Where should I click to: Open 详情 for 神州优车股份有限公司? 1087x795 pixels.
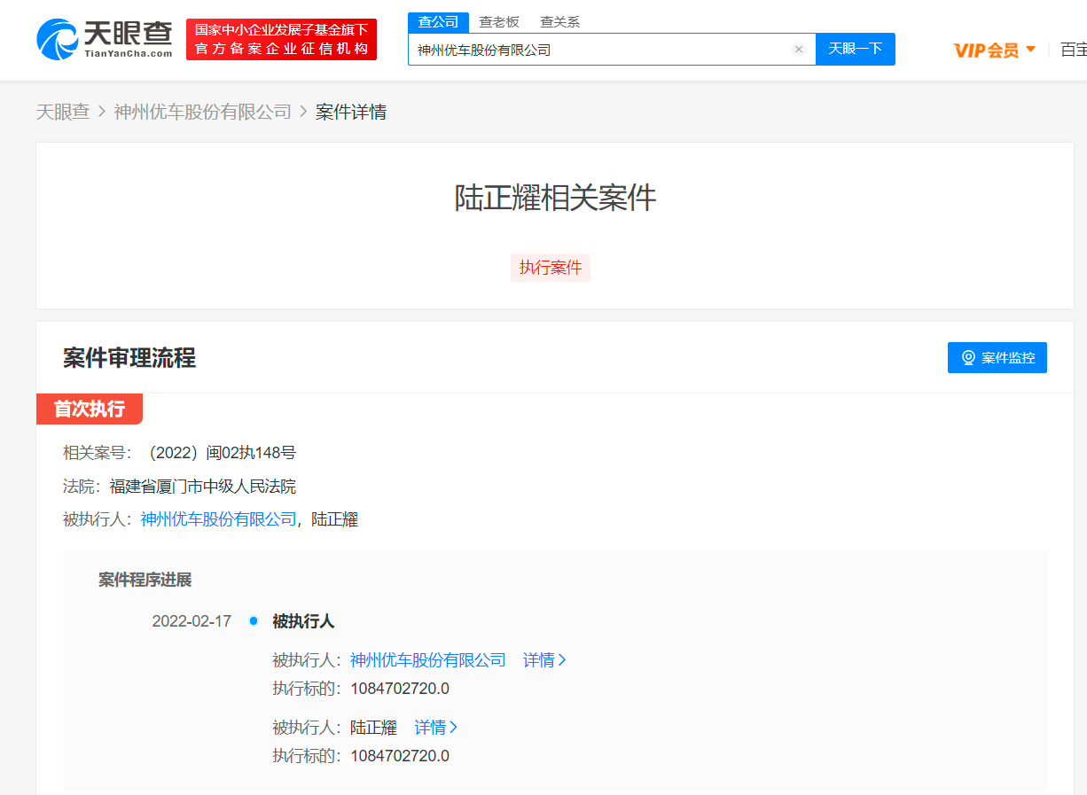[x=543, y=660]
